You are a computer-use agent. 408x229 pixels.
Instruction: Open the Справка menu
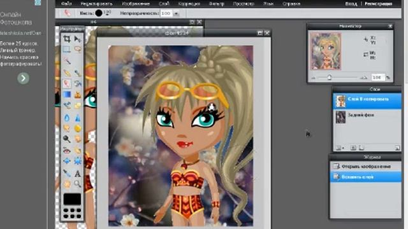click(291, 4)
